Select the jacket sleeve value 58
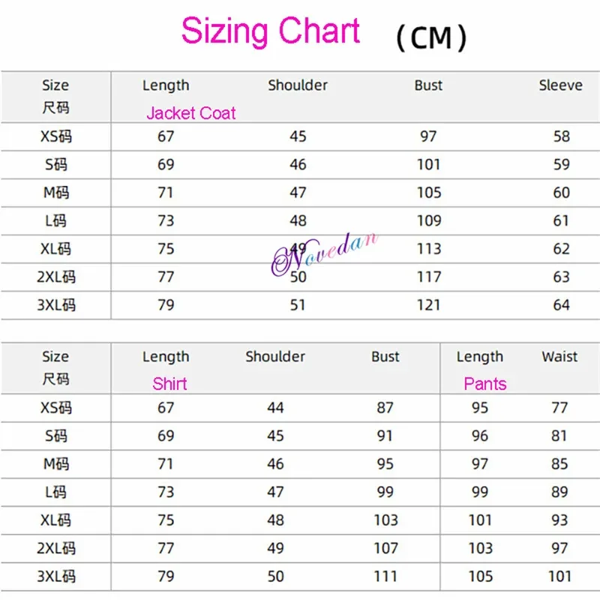This screenshot has height=600, width=600. [561, 136]
